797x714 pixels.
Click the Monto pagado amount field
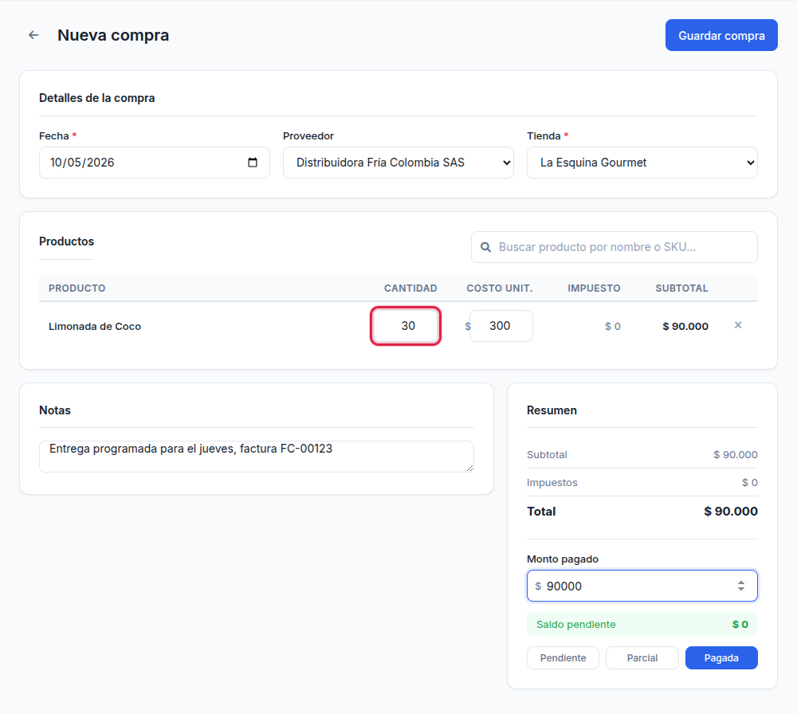click(642, 586)
